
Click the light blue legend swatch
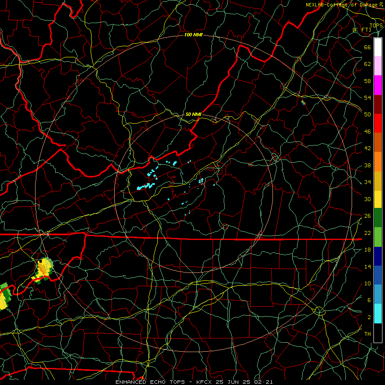click(x=378, y=294)
